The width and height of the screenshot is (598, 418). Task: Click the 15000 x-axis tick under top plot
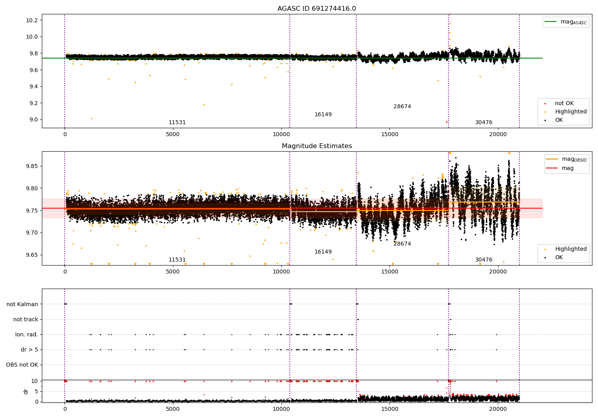(x=389, y=135)
